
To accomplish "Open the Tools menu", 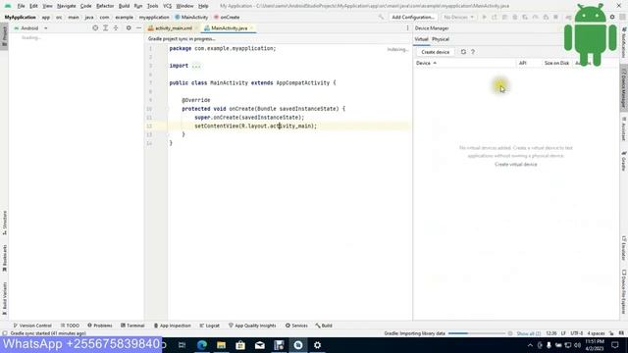I will 152,6.
